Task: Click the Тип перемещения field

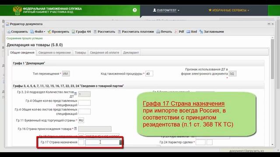Action: coord(66,74)
